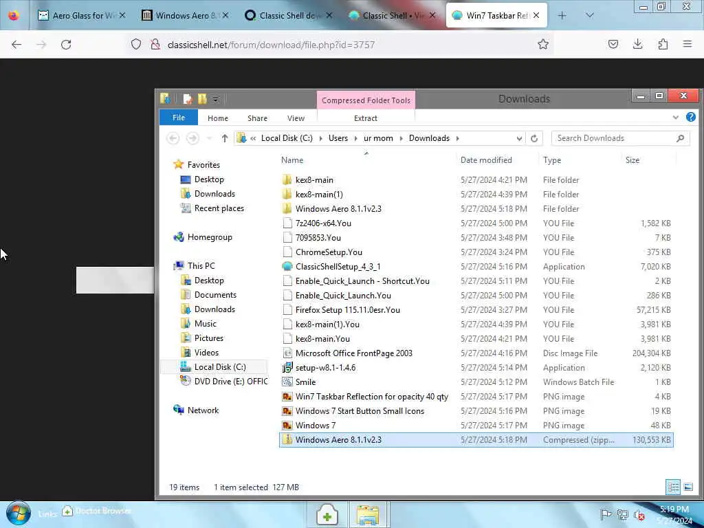Select Firefox Setup 115.11.0esr.You file
Screen dimensions: 704x528
tap(347, 310)
